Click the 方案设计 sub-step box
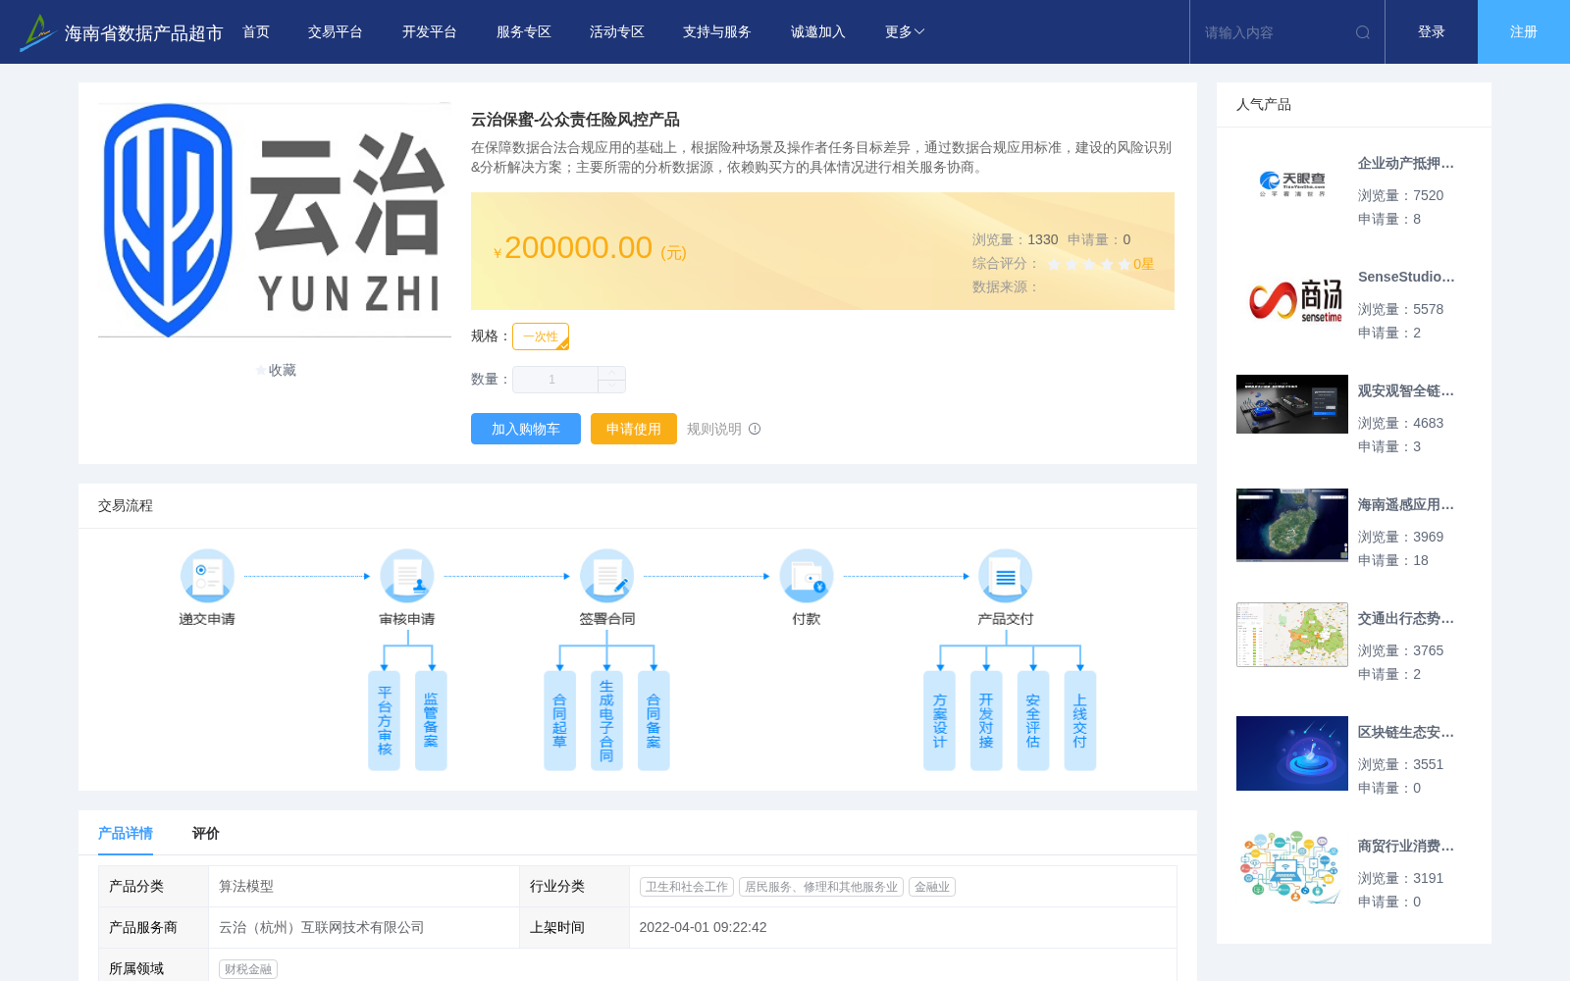Image resolution: width=1570 pixels, height=981 pixels. [939, 721]
